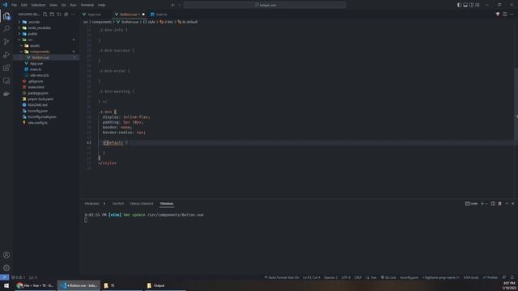Image resolution: width=518 pixels, height=291 pixels.
Task: Add a new terminal with plus icon
Action: 482,204
